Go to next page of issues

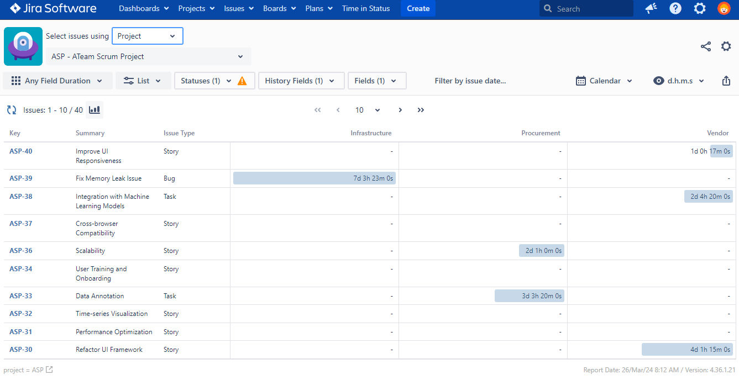(x=400, y=110)
